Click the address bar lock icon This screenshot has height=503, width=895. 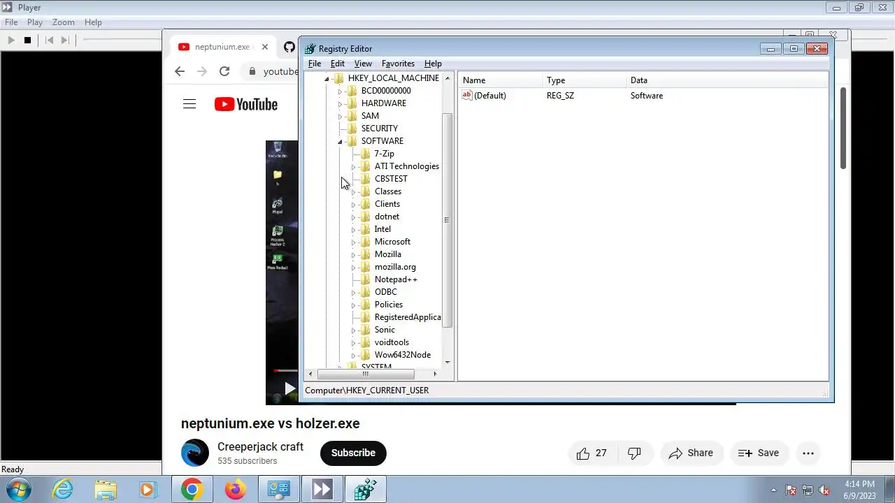click(x=252, y=71)
